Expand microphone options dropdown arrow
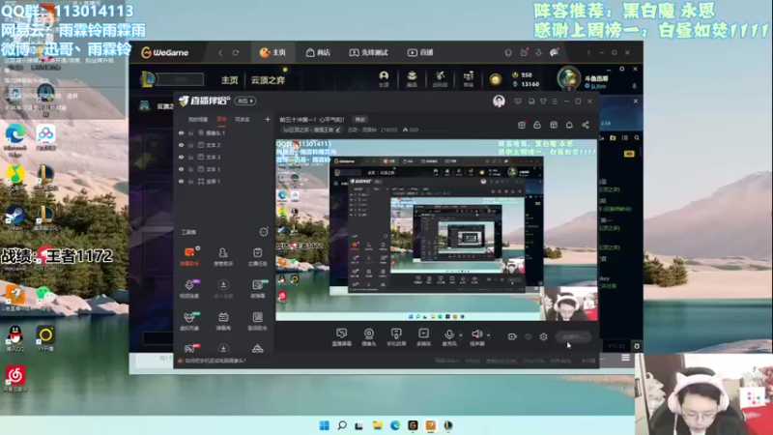The image size is (773, 435). (x=461, y=334)
